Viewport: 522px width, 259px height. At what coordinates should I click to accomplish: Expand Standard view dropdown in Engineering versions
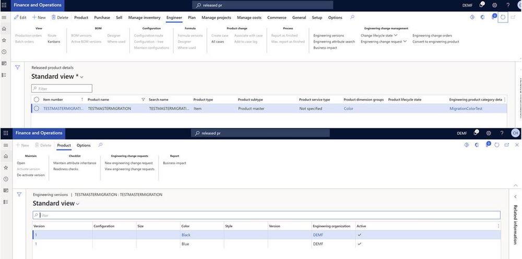[78, 204]
